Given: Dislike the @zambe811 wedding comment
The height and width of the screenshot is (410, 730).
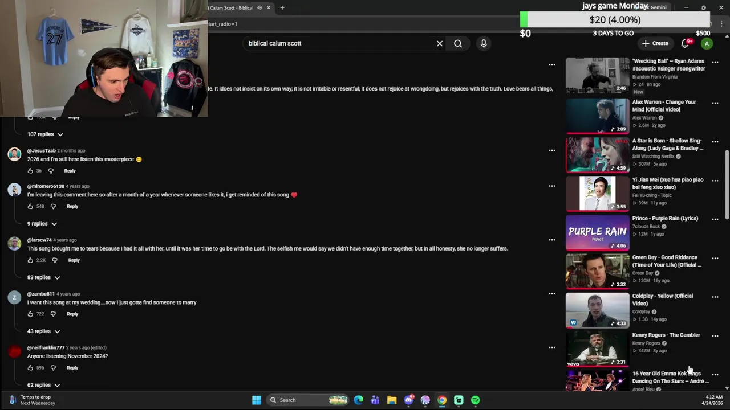Looking at the screenshot, I should [x=53, y=314].
